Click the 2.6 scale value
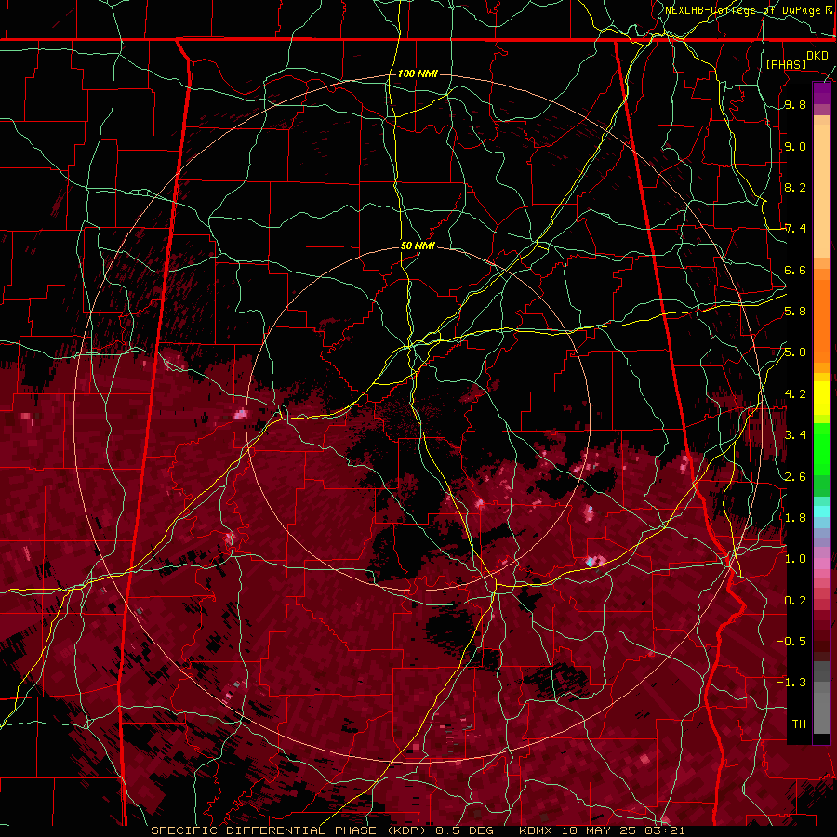This screenshot has height=837, width=837. tap(795, 477)
